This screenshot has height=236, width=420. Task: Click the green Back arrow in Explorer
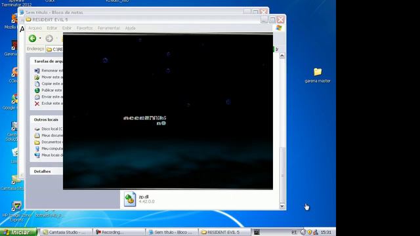(x=32, y=39)
